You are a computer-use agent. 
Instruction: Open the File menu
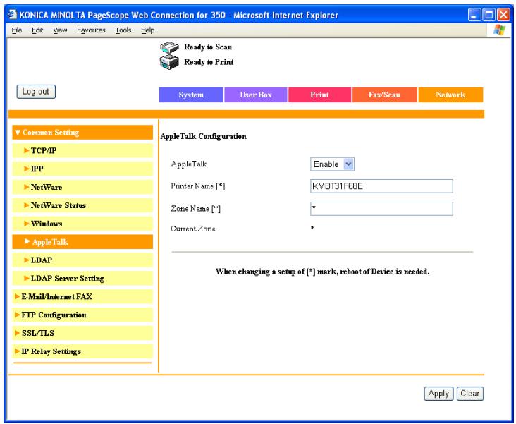(17, 30)
